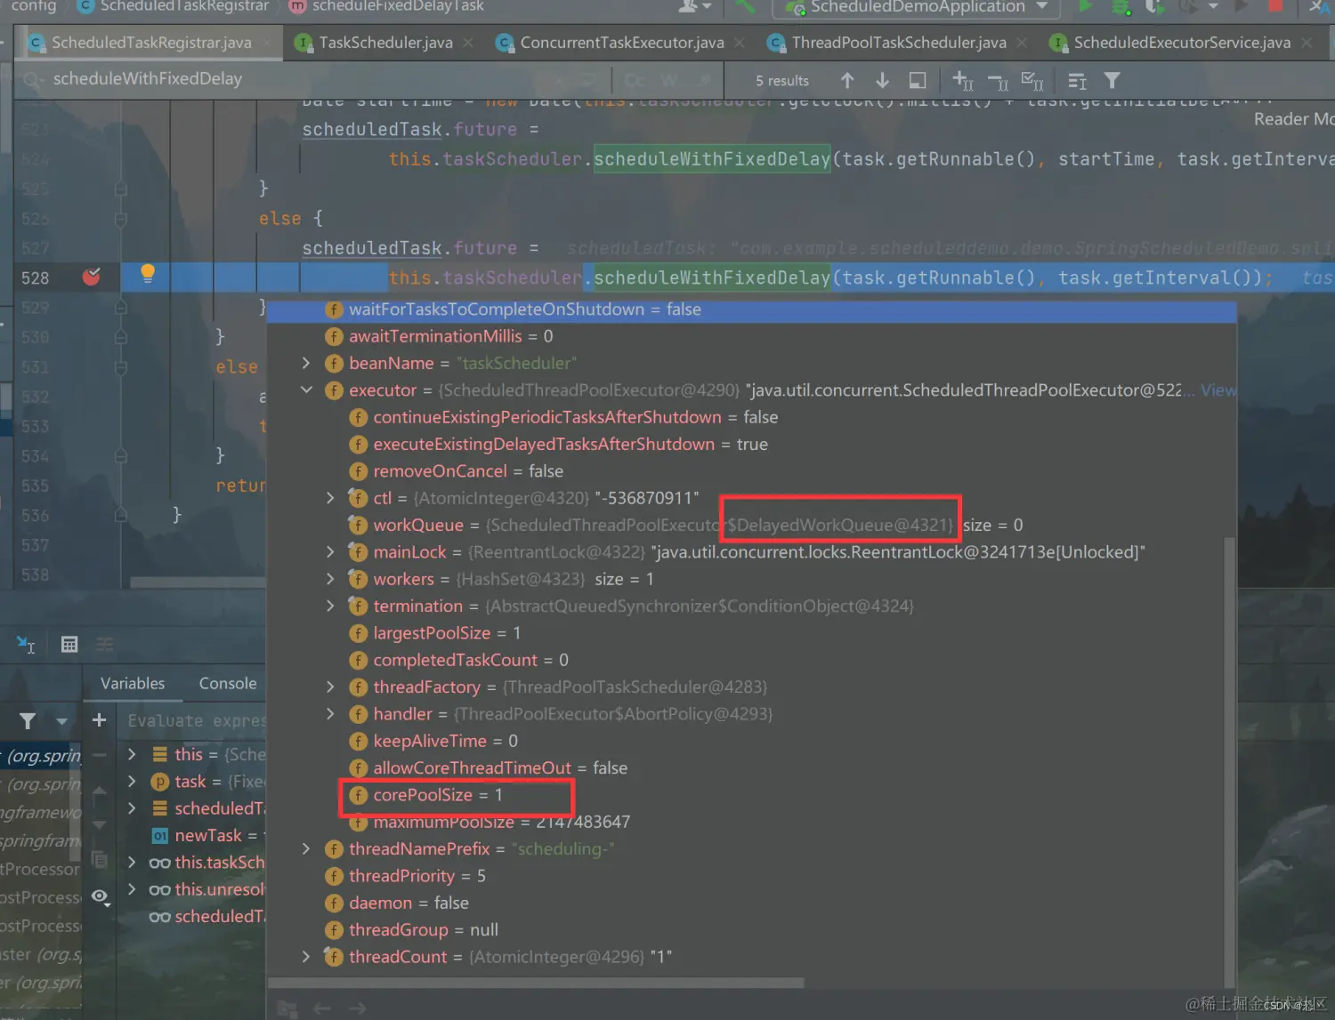1335x1020 pixels.
Task: Click the popup vertical scrollbar
Action: (x=1230, y=761)
